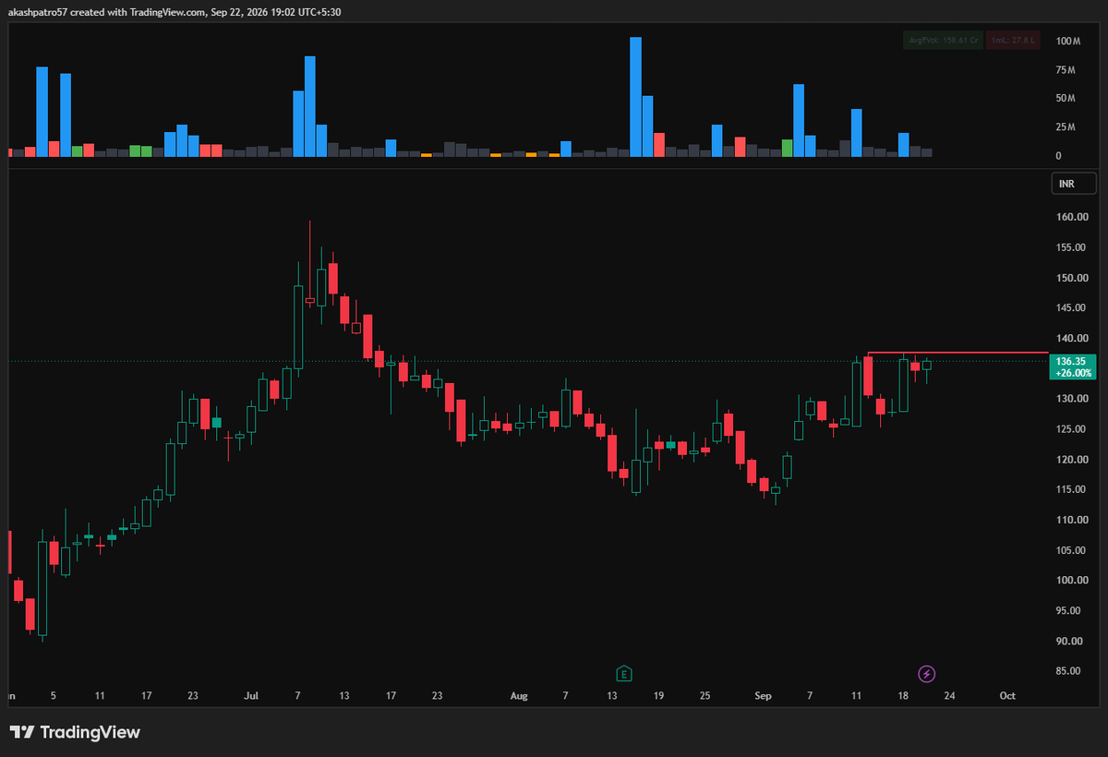Click the Oct label on time axis
Screen dimensions: 1108x757
point(1007,696)
